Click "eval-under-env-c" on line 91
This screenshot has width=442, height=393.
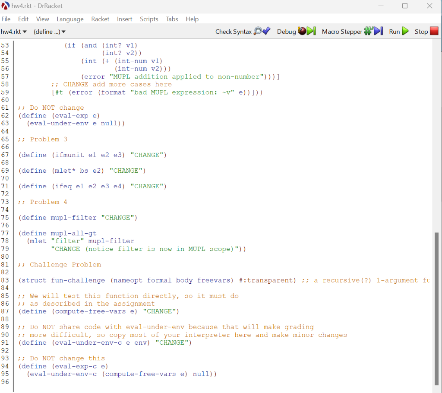[x=88, y=342]
